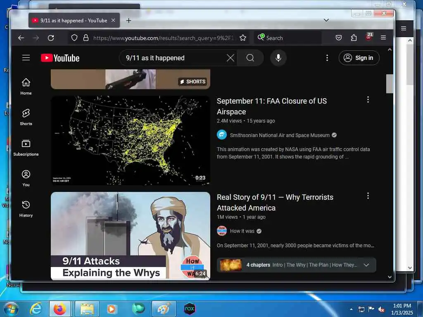Open YouTube settings three-dot menu
This screenshot has width=423, height=317.
(x=327, y=58)
